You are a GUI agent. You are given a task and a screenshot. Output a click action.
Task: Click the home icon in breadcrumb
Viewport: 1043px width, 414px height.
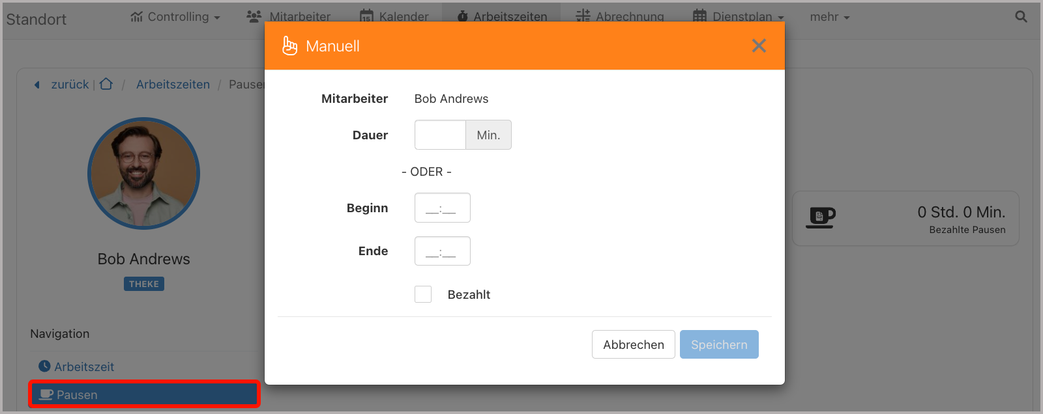[x=106, y=84]
